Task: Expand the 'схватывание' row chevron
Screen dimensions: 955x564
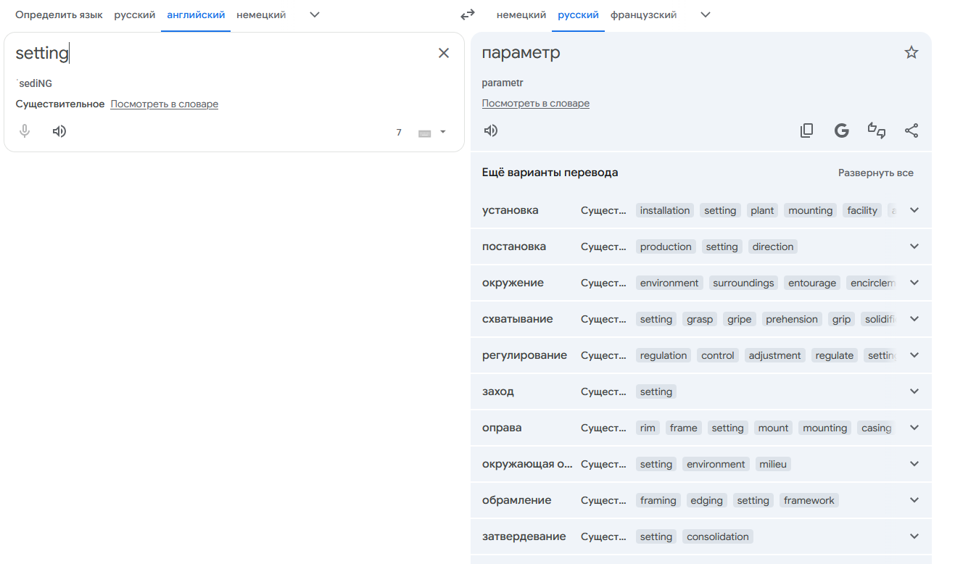Action: (x=914, y=319)
